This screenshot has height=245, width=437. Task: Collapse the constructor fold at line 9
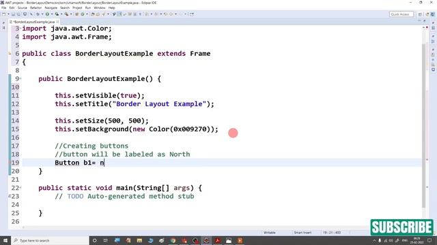(x=20, y=79)
